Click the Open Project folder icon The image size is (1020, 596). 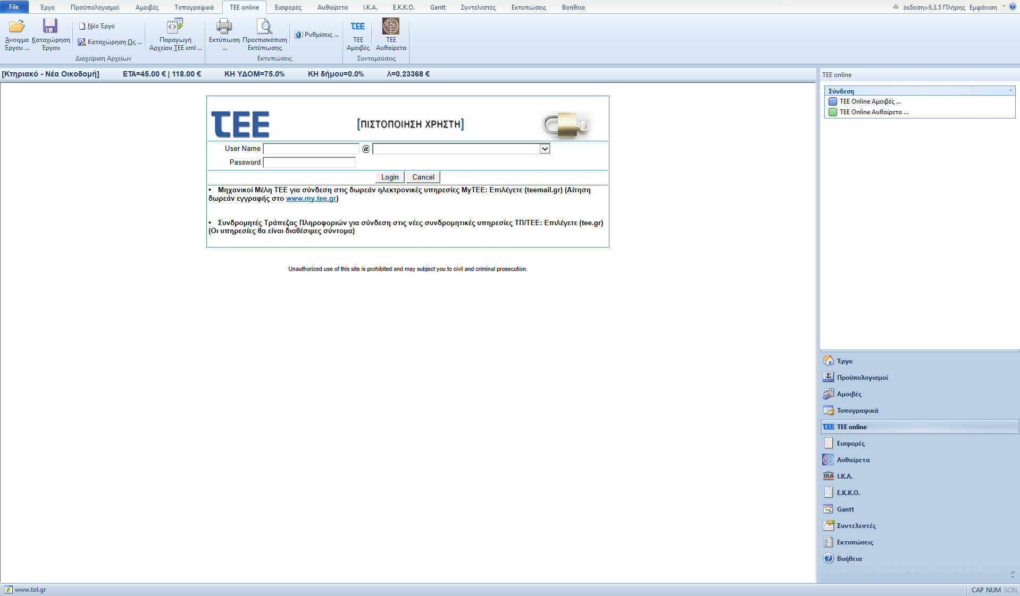[16, 27]
